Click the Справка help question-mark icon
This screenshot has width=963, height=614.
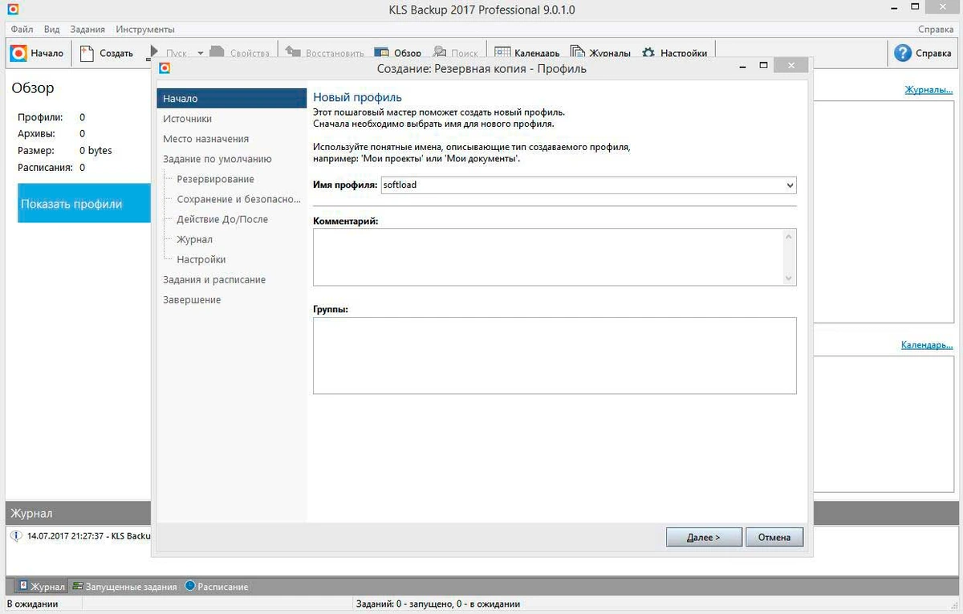pos(903,53)
